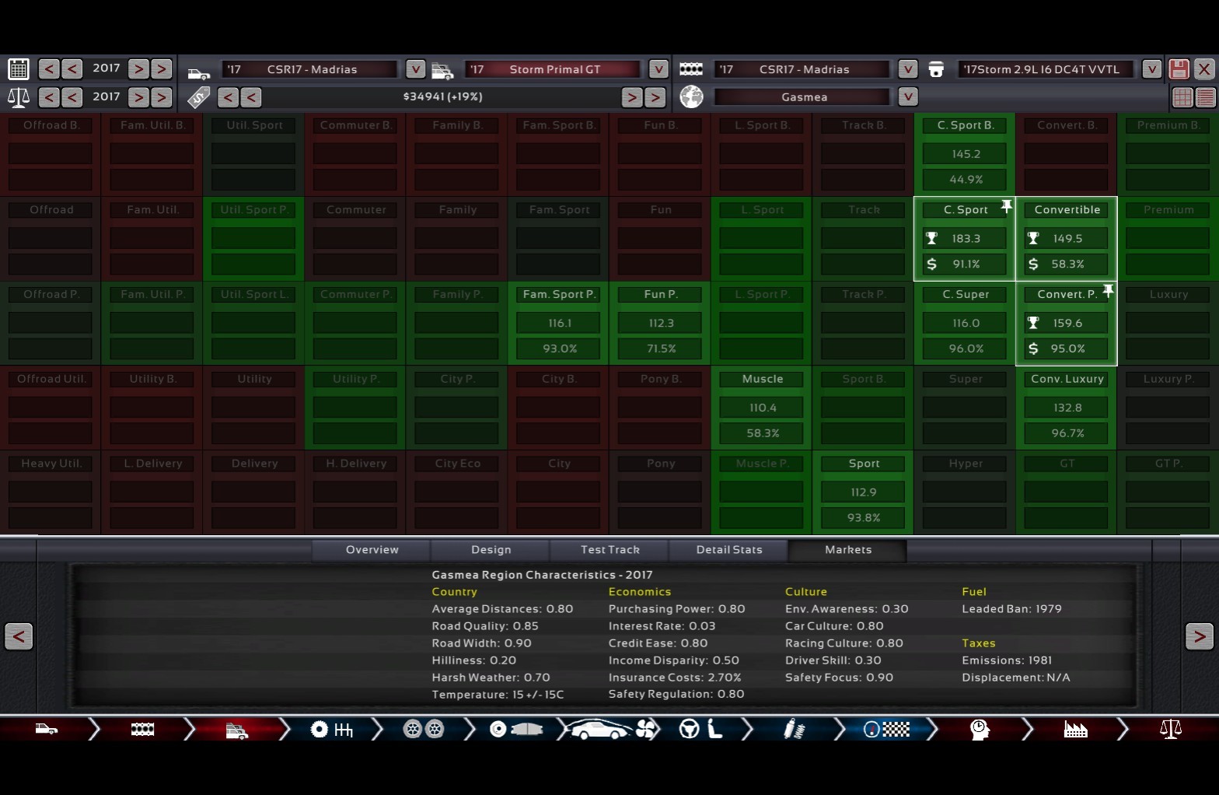Click the right arrow on info panel
The height and width of the screenshot is (795, 1219).
1199,636
